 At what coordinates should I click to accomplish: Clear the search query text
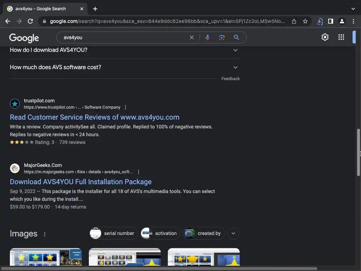click(x=191, y=37)
